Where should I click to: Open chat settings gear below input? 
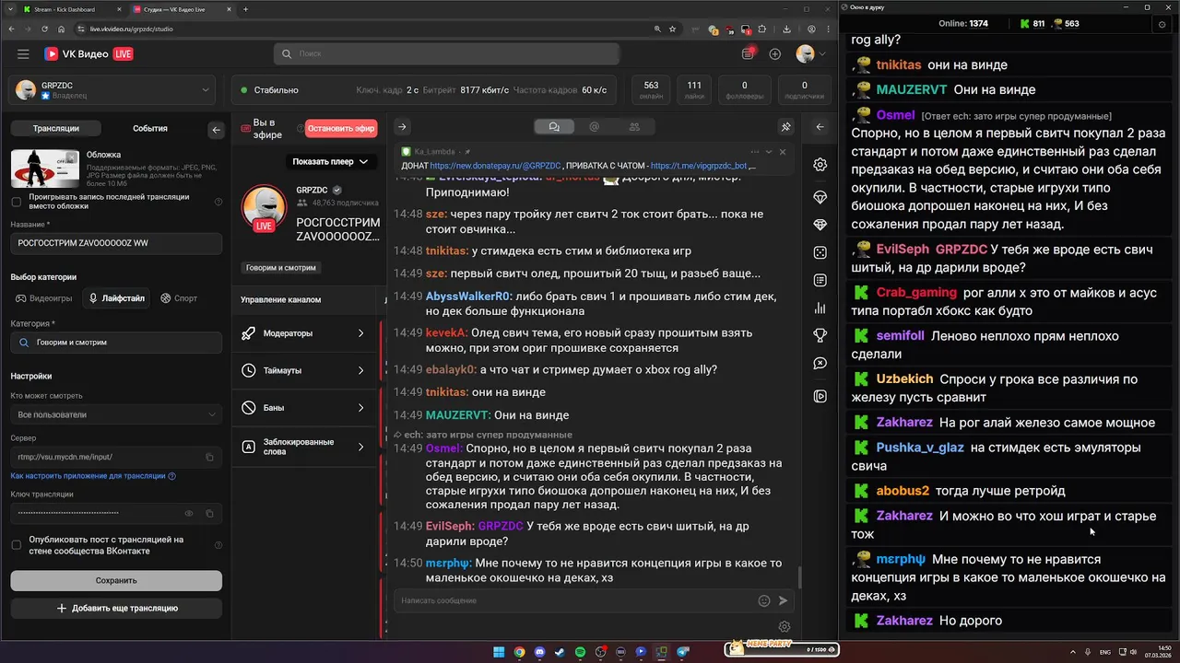785,627
